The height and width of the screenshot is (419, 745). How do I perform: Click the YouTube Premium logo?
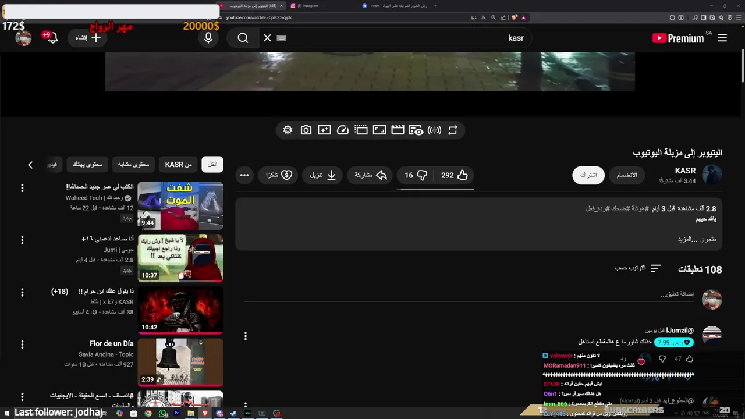[x=678, y=38]
